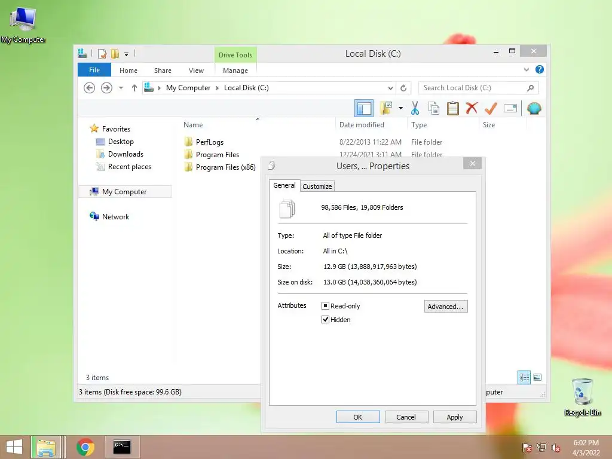Click the Cut scissors icon in toolbar
The width and height of the screenshot is (612, 459).
tap(415, 109)
